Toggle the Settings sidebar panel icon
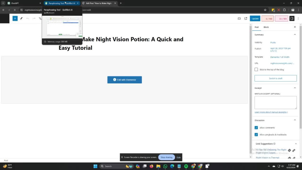302x170 pixels. tap(292, 18)
